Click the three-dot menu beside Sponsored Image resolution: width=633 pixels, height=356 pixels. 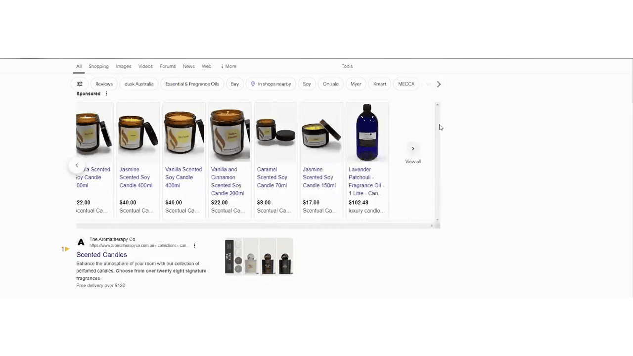point(106,93)
